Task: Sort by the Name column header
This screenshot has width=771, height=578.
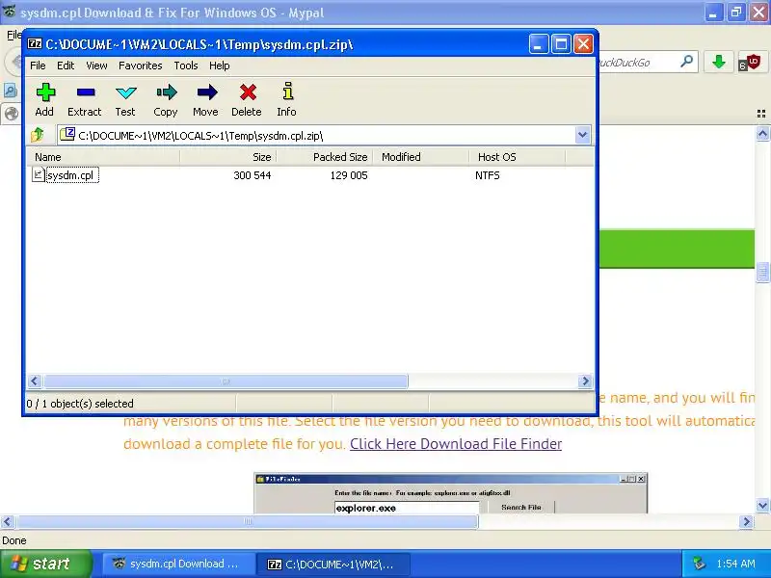Action: pyautogui.click(x=103, y=157)
